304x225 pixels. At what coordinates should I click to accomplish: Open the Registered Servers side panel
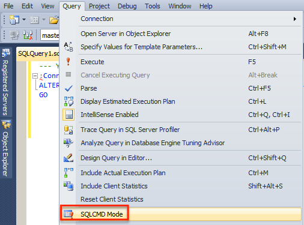(6, 83)
